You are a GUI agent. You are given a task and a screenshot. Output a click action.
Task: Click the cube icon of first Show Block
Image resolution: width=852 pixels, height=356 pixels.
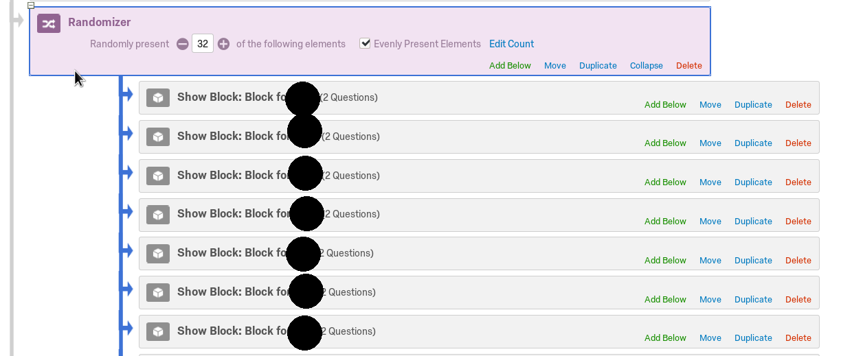(158, 98)
